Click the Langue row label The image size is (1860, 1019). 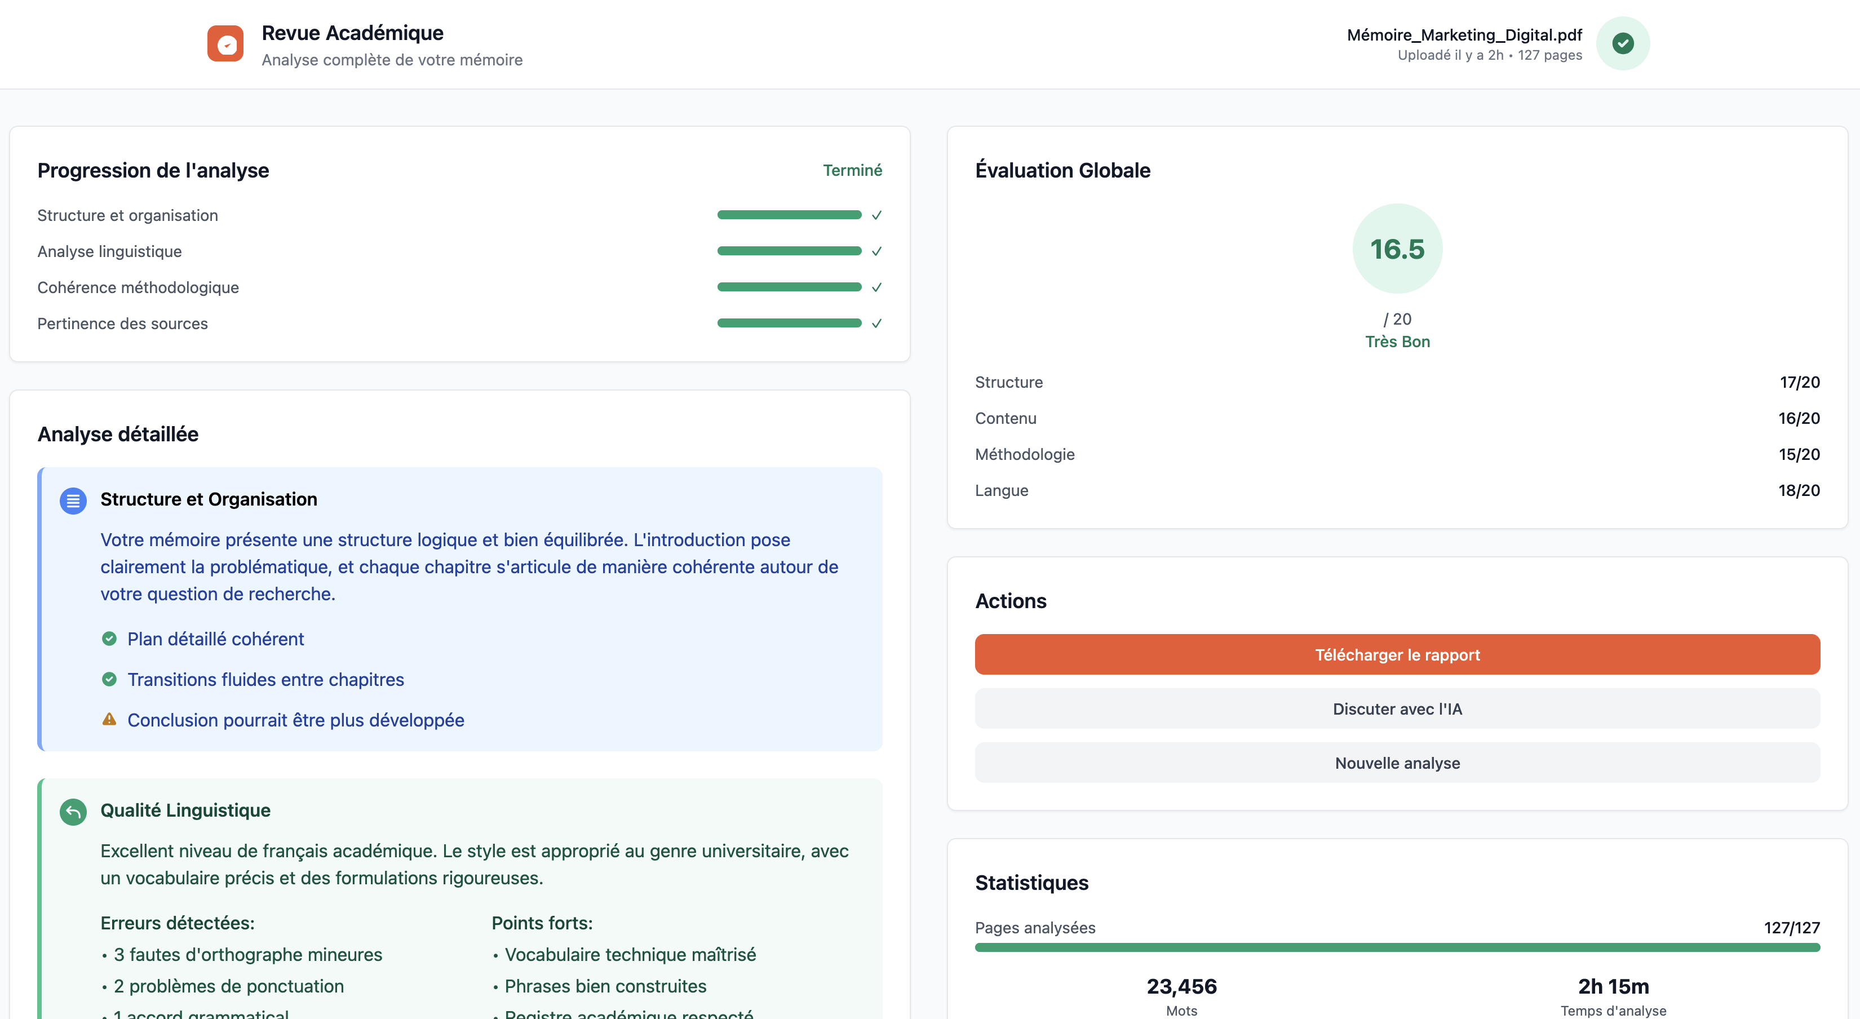click(1002, 490)
